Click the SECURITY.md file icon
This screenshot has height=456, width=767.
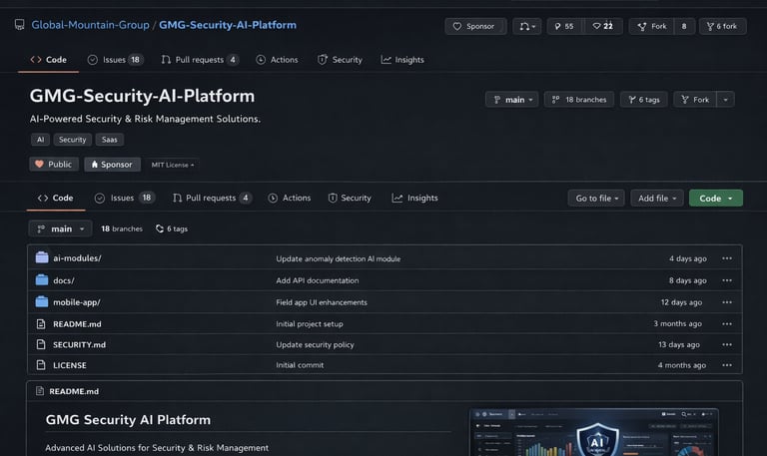pos(41,344)
